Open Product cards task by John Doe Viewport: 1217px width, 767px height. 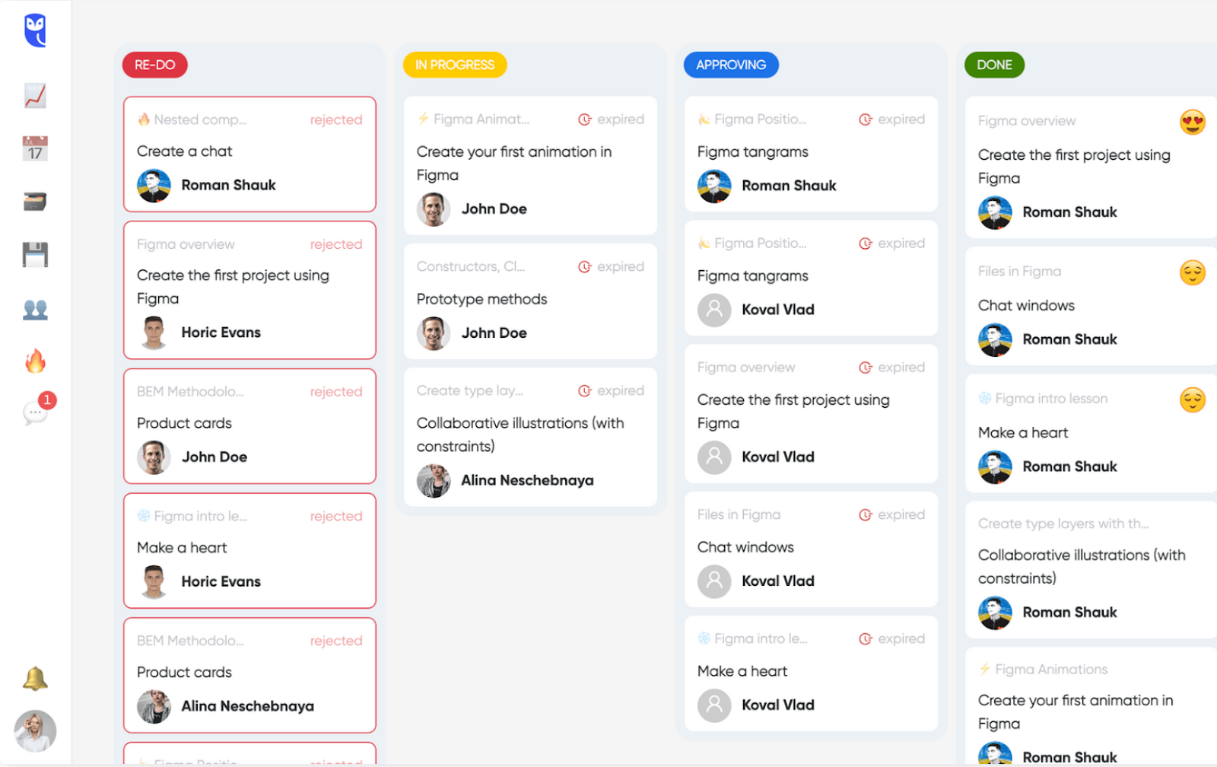click(249, 426)
